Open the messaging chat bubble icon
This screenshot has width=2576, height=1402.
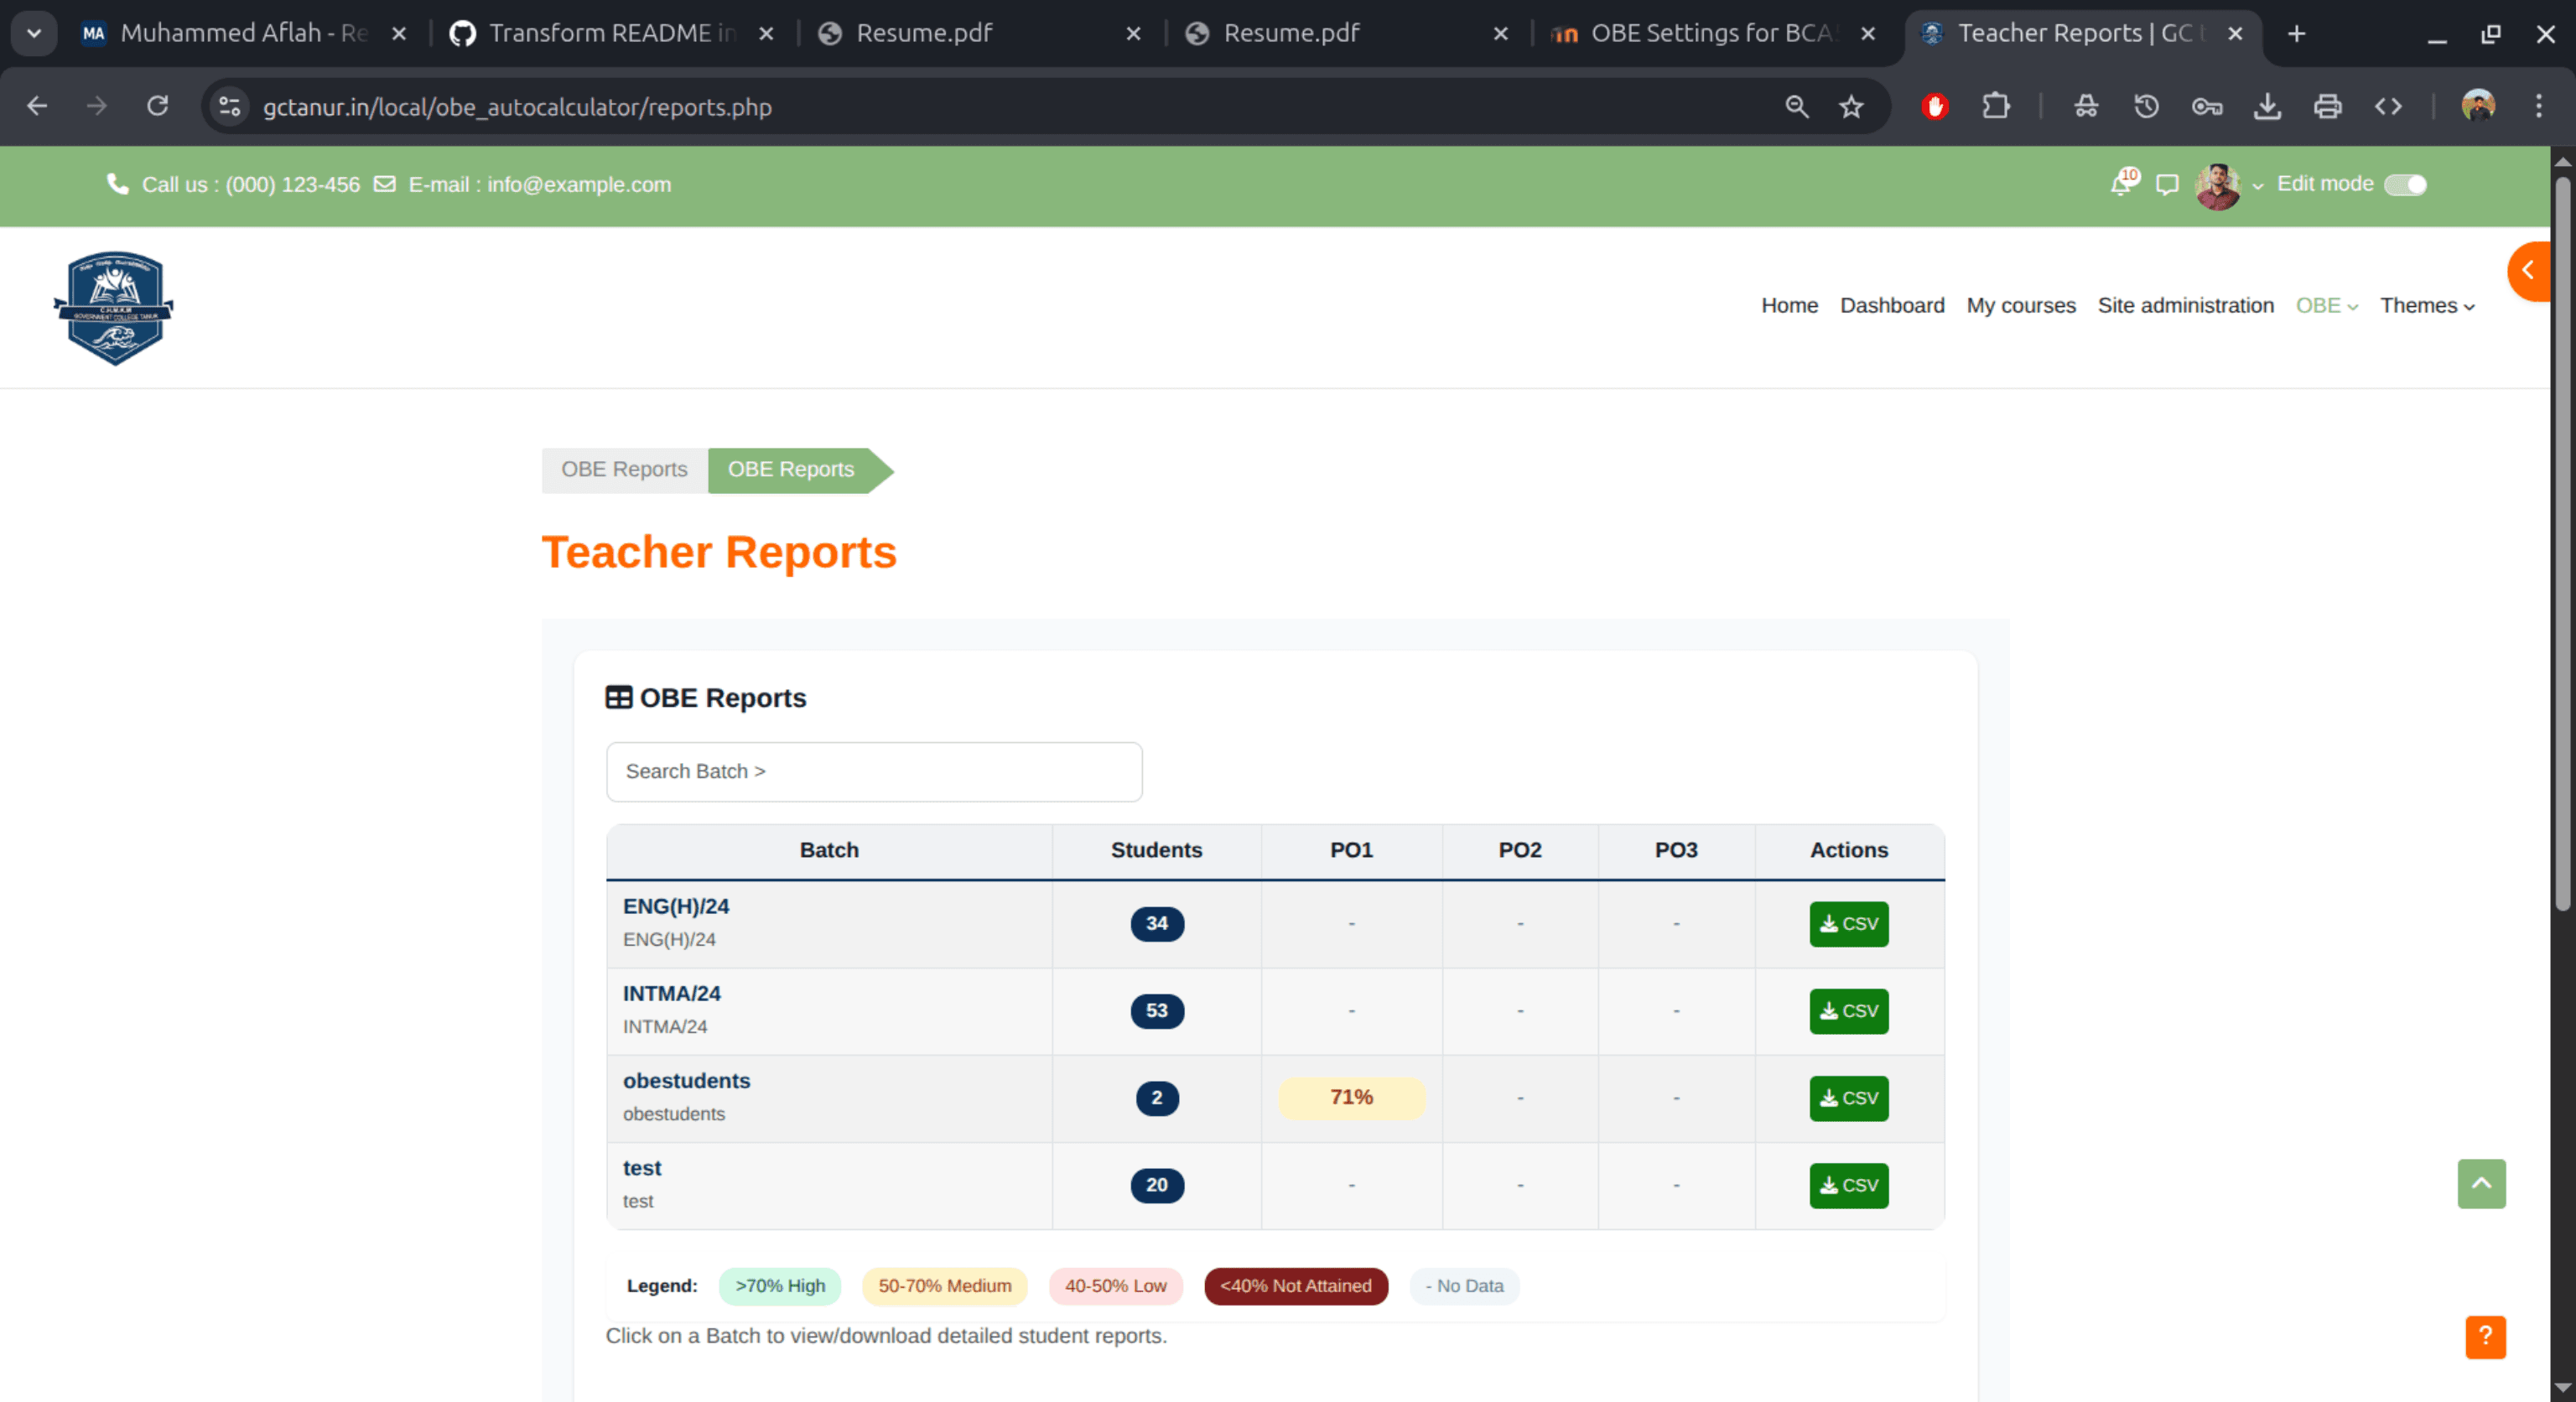coord(2167,185)
